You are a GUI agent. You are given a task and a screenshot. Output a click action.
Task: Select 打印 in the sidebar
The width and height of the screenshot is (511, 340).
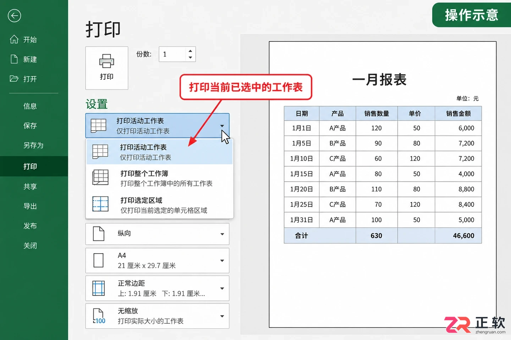(x=34, y=166)
